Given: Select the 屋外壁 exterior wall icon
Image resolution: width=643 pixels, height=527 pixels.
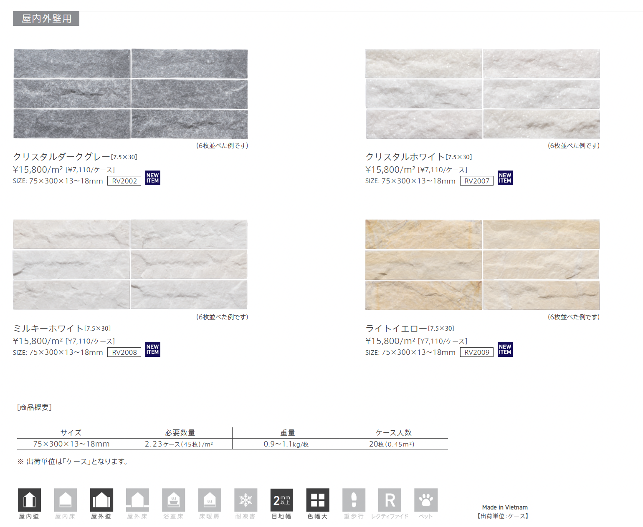Looking at the screenshot, I should [101, 500].
